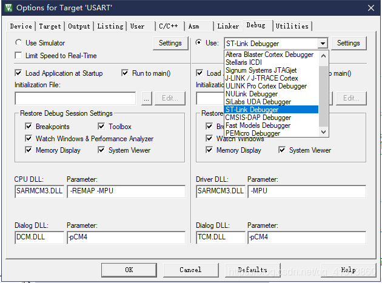Toggle debugger-side Watch Windows checkbox

[x=209, y=139]
